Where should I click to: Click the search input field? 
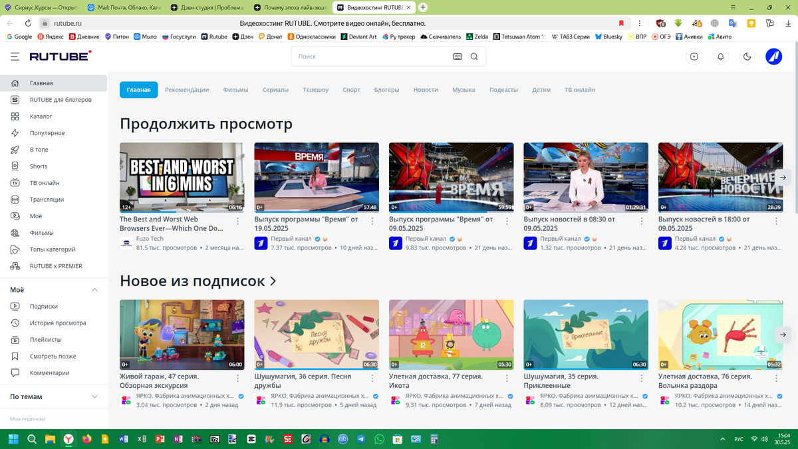click(x=366, y=57)
